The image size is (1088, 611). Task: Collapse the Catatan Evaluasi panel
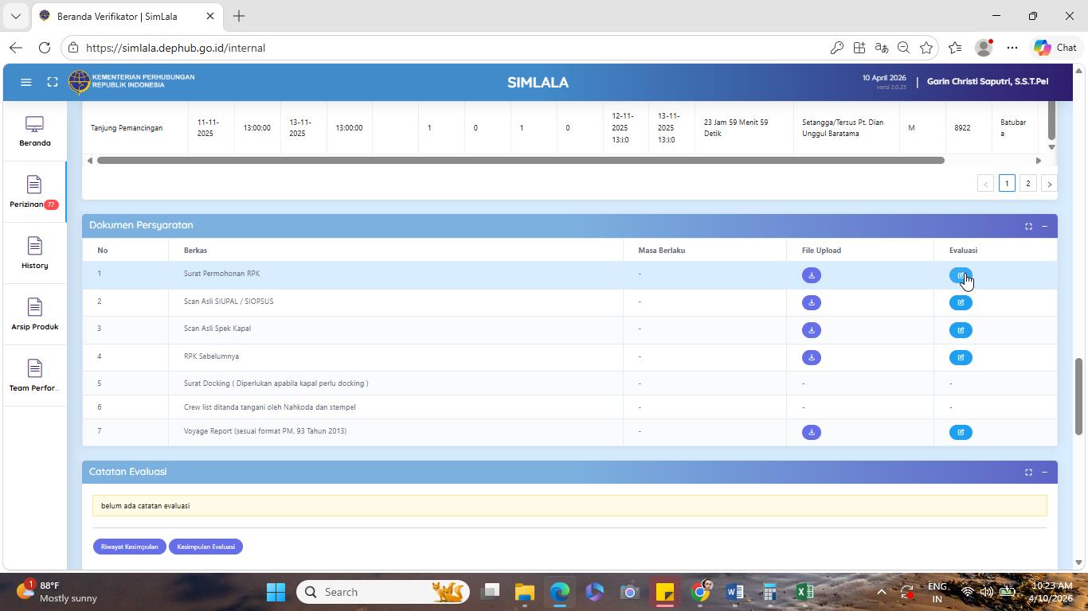[x=1044, y=472]
